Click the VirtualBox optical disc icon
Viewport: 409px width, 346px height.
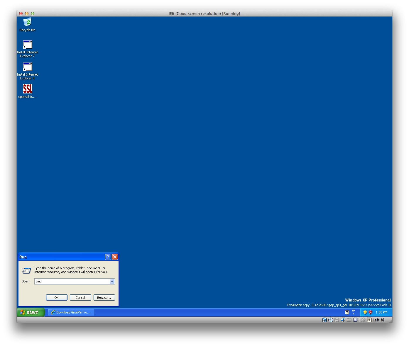click(x=331, y=320)
